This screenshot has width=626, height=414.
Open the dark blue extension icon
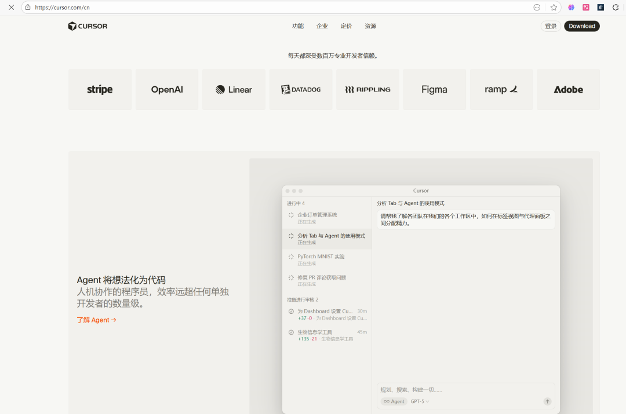tap(600, 7)
